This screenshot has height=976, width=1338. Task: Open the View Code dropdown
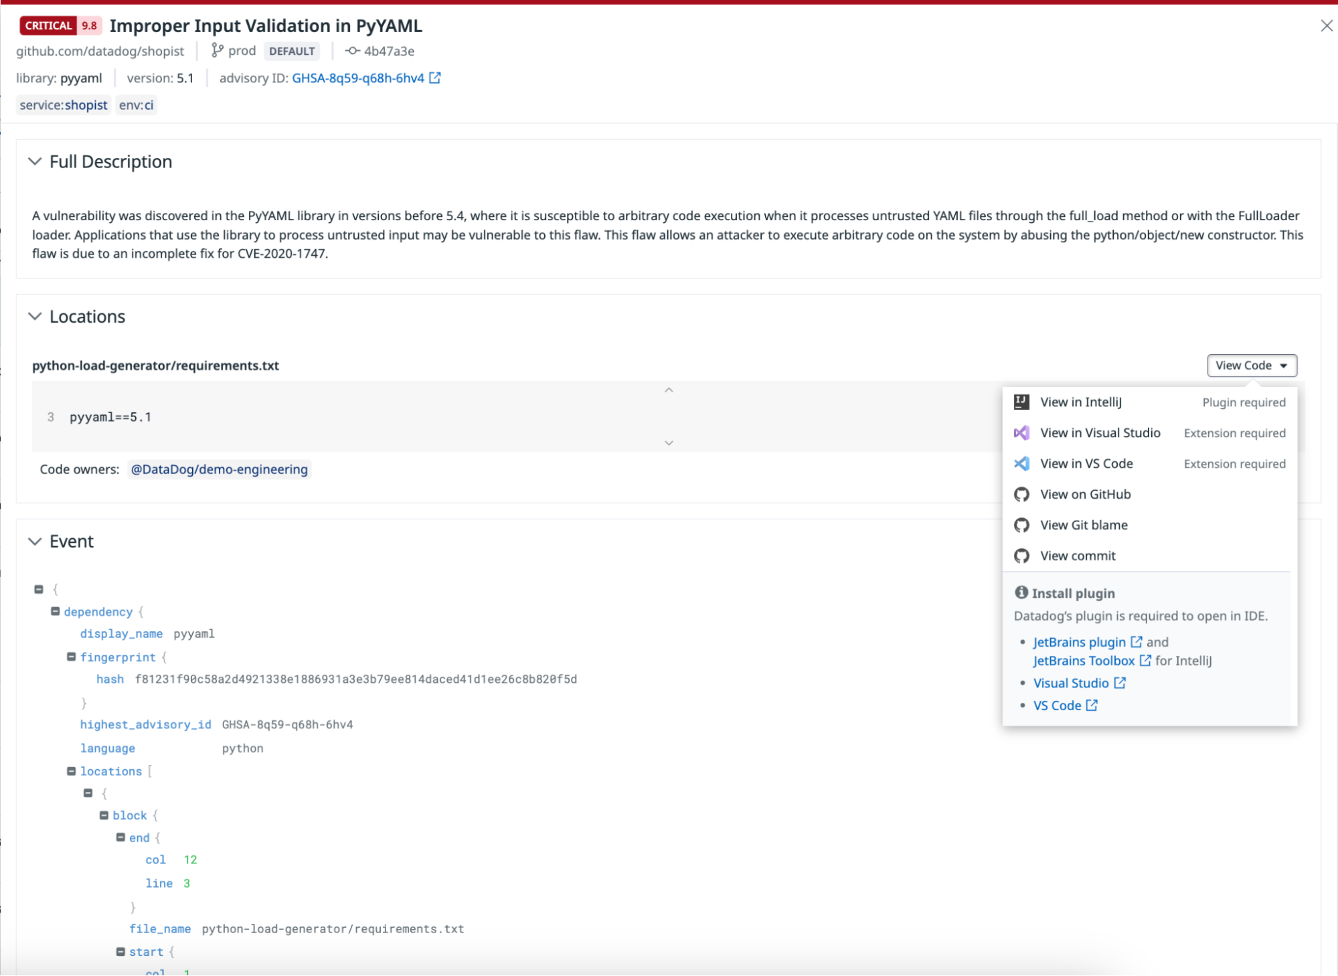pyautogui.click(x=1251, y=365)
